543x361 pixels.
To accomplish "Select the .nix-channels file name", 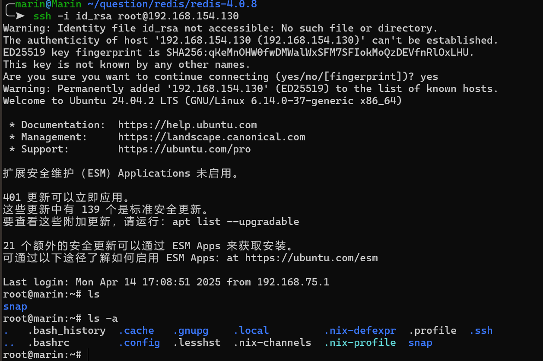I will tap(272, 343).
